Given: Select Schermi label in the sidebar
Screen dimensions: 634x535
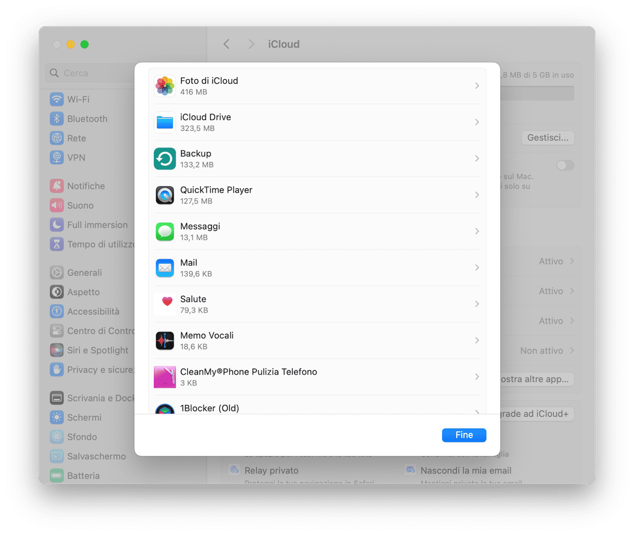Looking at the screenshot, I should pyautogui.click(x=84, y=418).
